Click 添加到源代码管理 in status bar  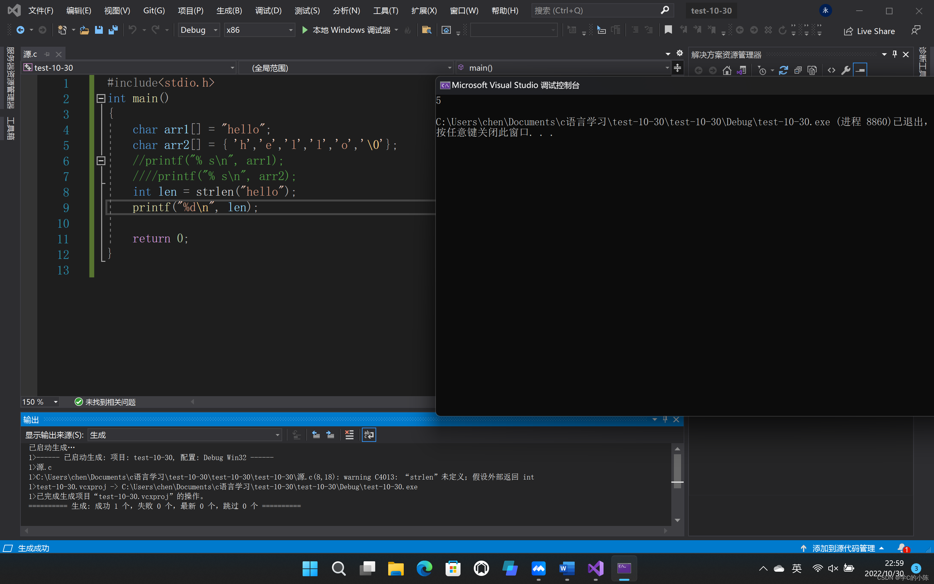point(843,548)
